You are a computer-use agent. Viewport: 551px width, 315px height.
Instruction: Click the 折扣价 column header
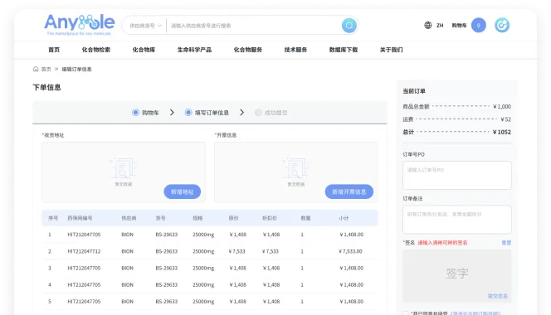270,218
